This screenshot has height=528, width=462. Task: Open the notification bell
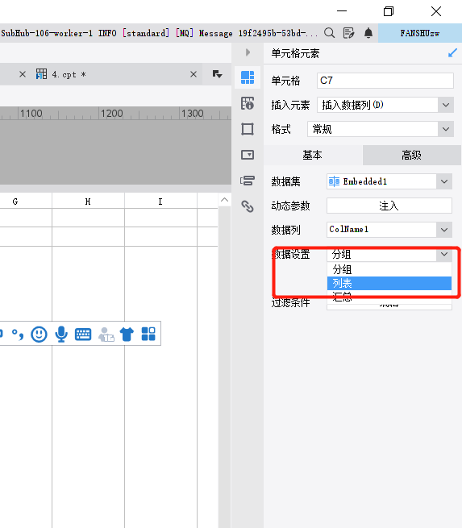(x=368, y=33)
